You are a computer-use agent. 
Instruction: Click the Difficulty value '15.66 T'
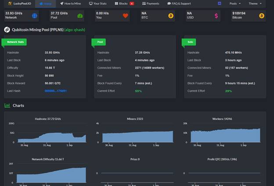pos(50,68)
